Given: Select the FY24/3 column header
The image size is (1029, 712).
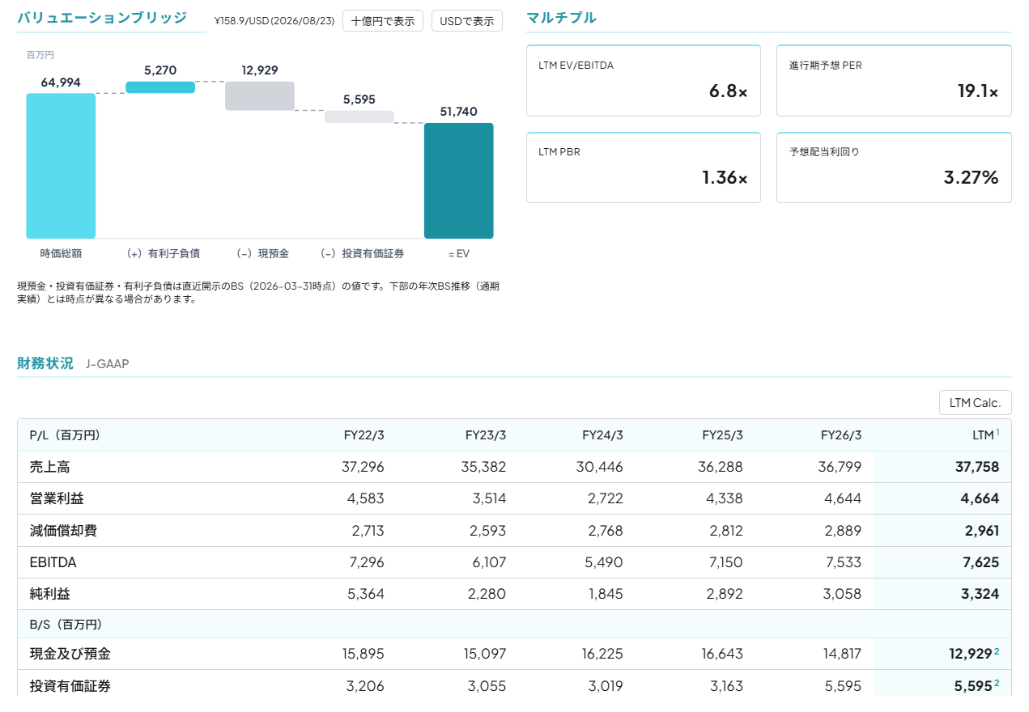Looking at the screenshot, I should pos(603,435).
